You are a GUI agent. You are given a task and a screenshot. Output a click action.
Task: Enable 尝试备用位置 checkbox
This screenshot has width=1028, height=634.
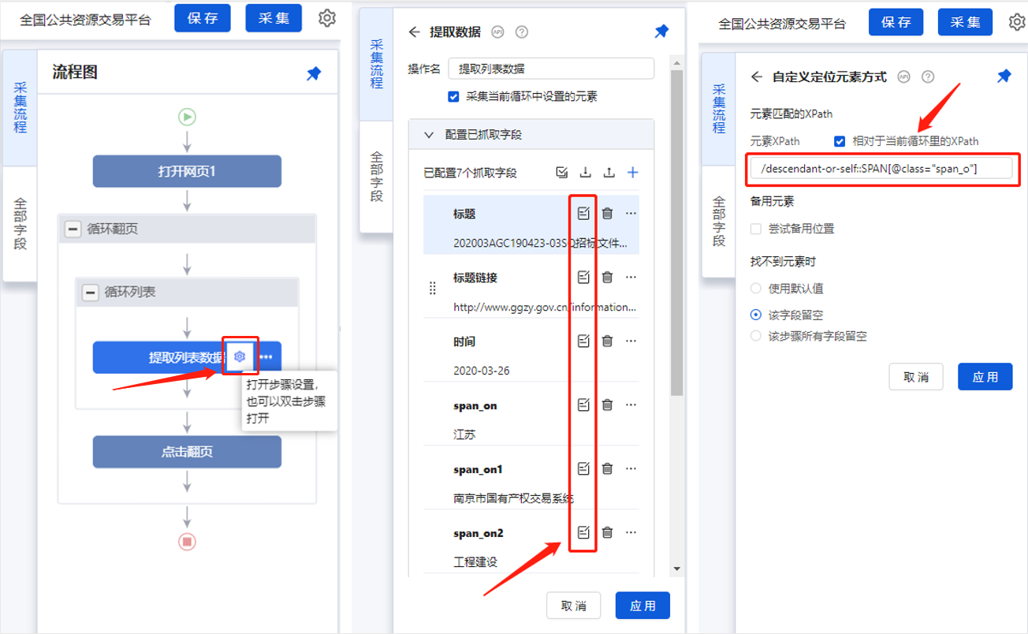pos(756,229)
